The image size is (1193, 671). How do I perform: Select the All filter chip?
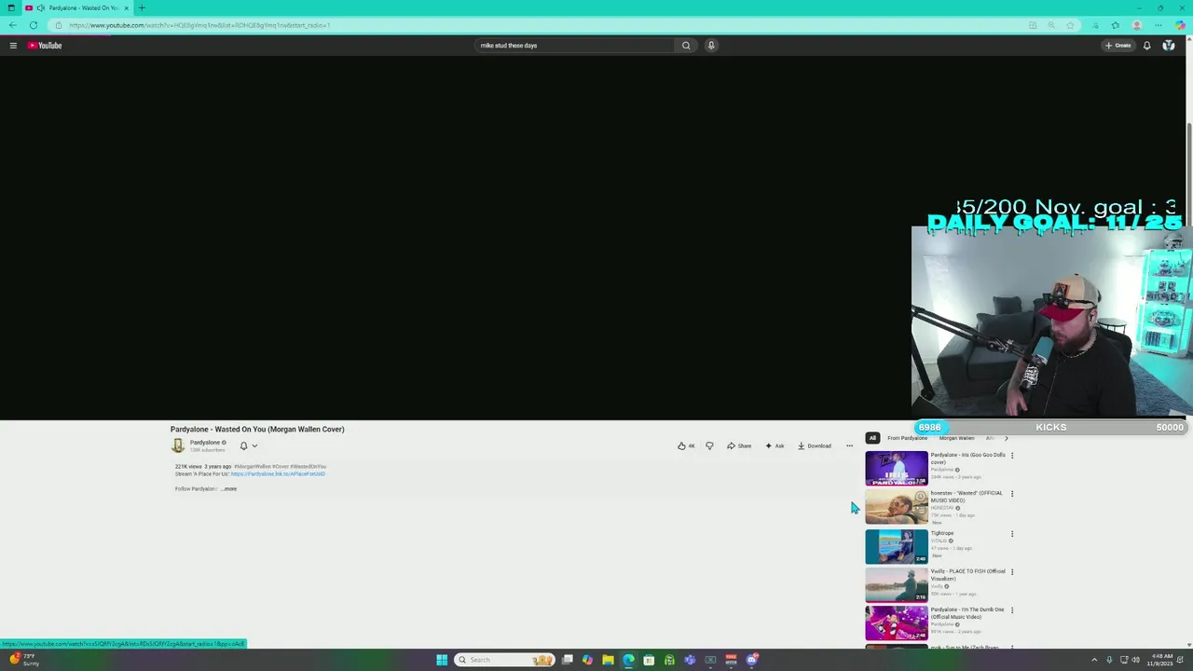tap(872, 438)
